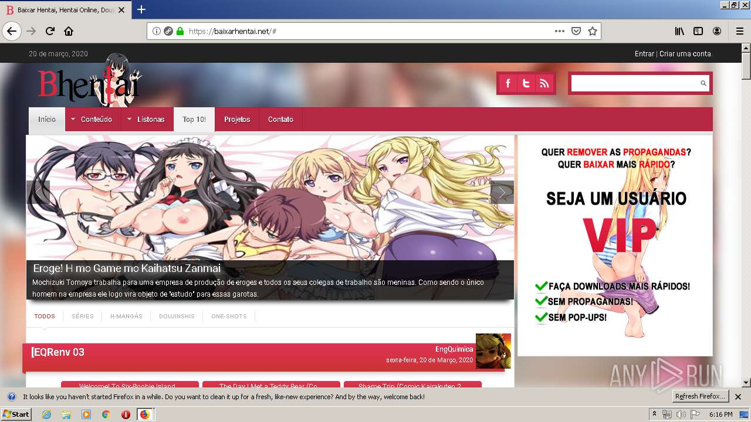Open the Firefox hamburger menu

(x=739, y=31)
